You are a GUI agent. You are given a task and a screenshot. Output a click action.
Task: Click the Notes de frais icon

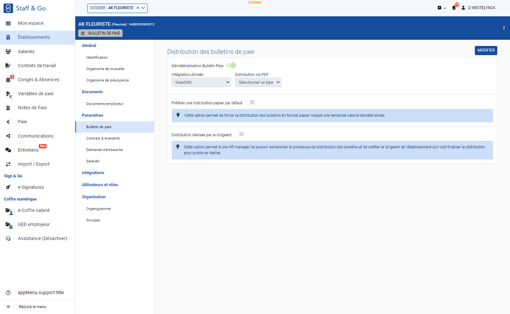coord(8,108)
